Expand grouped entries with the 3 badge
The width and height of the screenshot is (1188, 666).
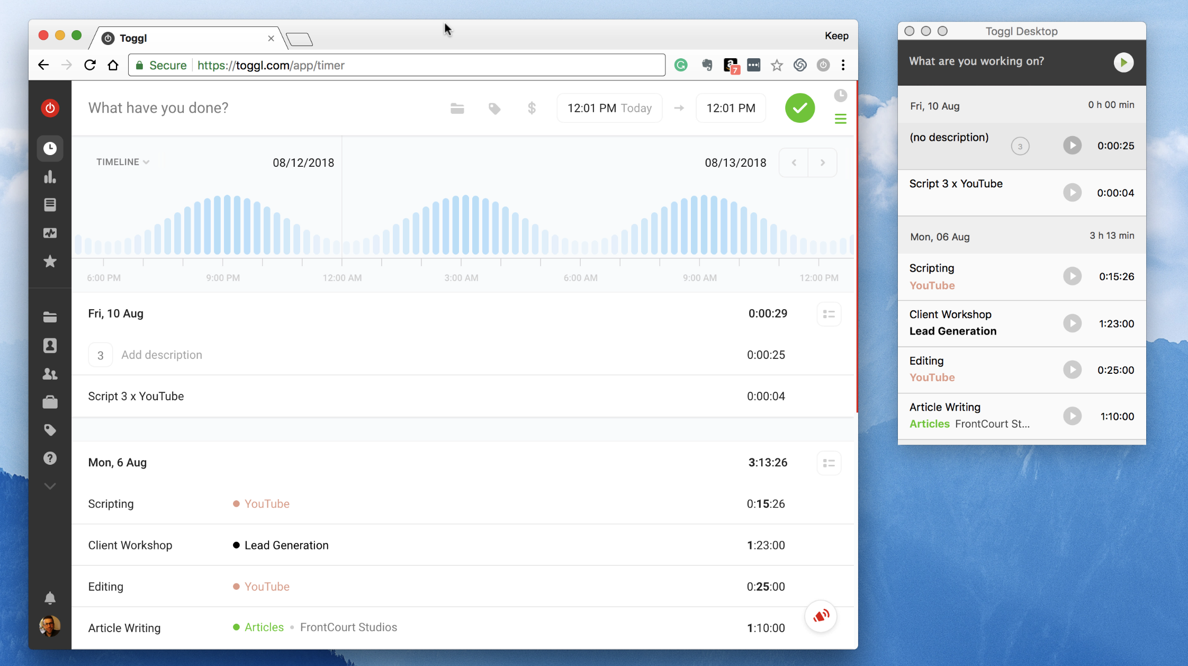[x=100, y=355]
